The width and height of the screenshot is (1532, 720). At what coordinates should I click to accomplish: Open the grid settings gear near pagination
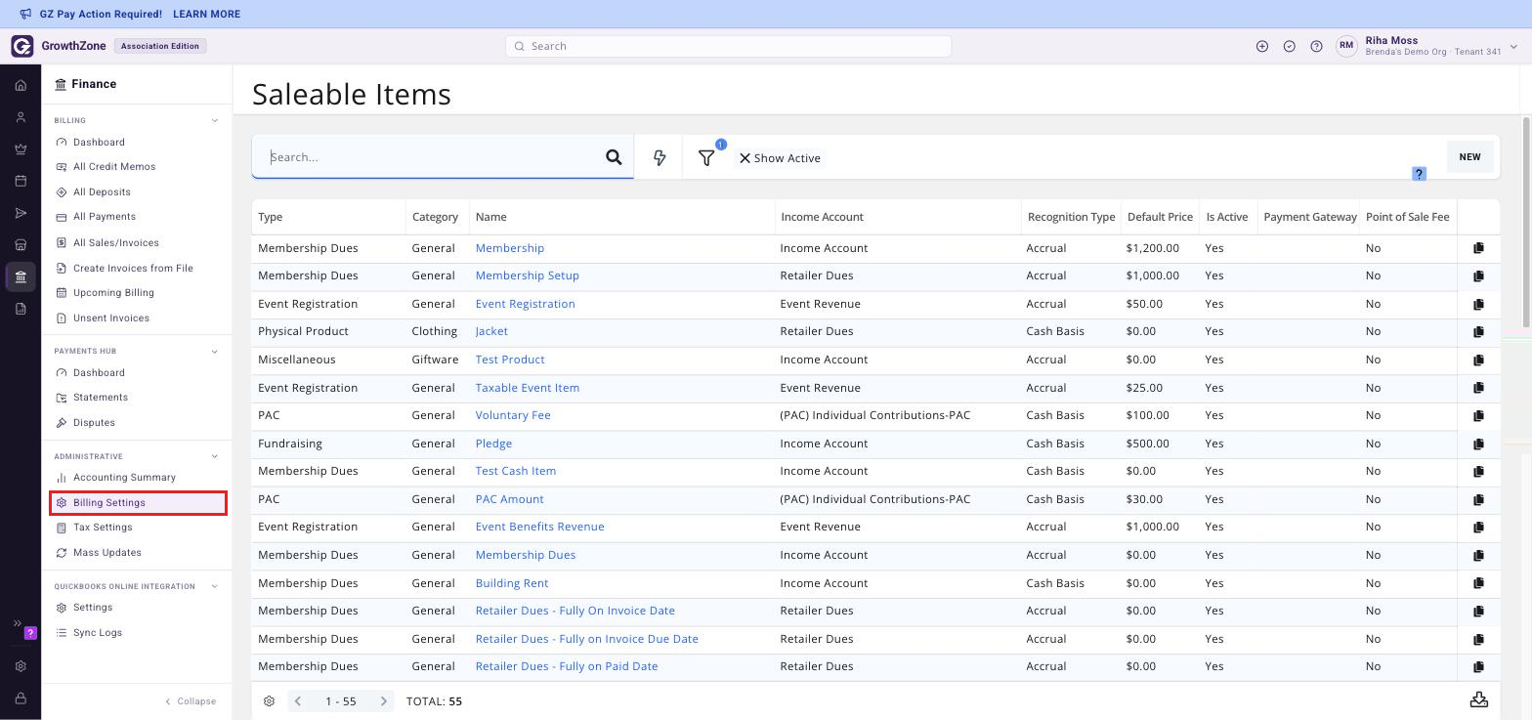point(269,701)
